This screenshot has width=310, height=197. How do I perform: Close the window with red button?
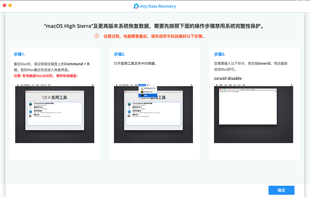tap(5, 5)
